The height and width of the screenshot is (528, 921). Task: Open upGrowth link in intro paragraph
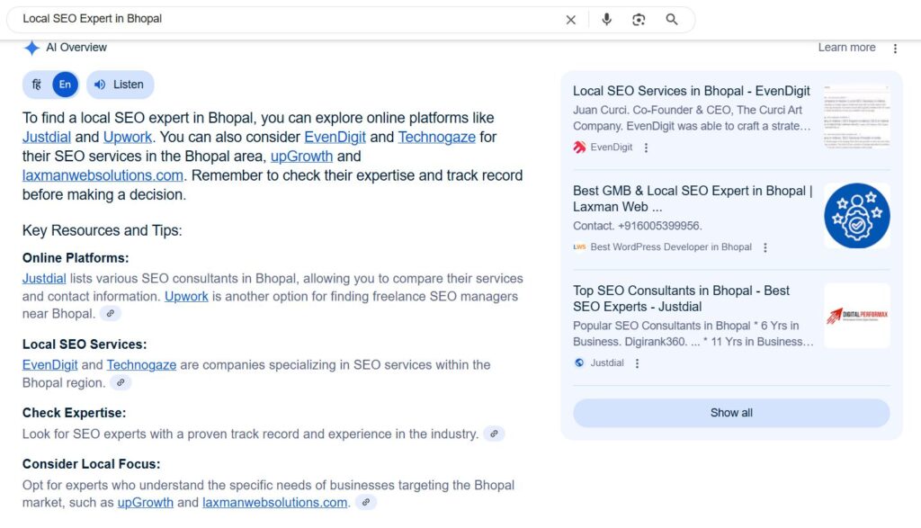click(301, 157)
